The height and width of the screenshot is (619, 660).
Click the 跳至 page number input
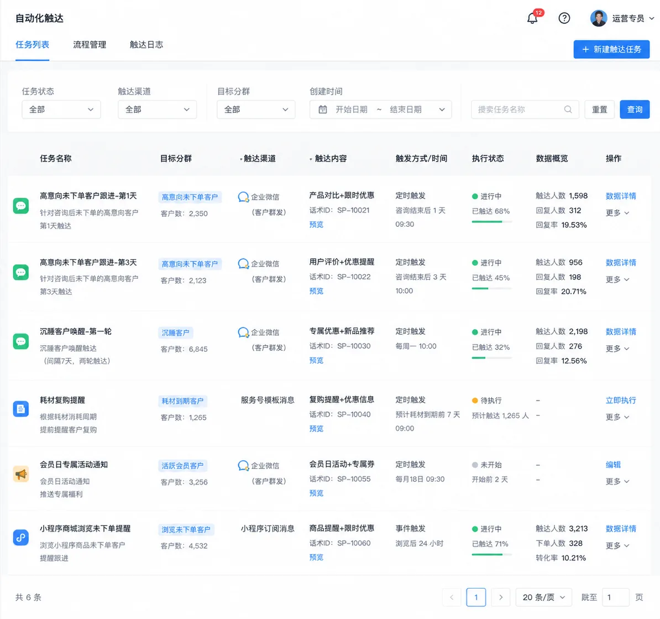pyautogui.click(x=616, y=597)
